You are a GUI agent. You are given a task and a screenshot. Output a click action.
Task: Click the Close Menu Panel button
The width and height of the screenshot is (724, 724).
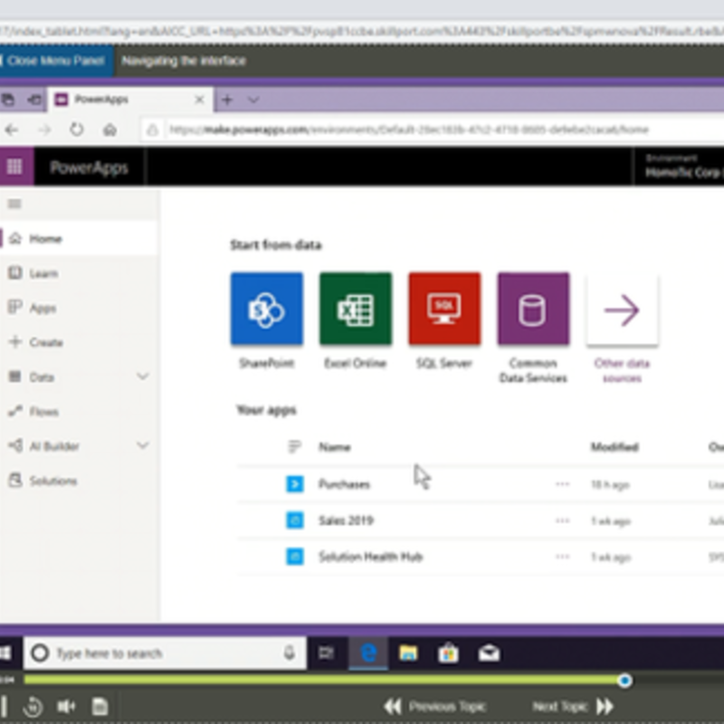[56, 61]
